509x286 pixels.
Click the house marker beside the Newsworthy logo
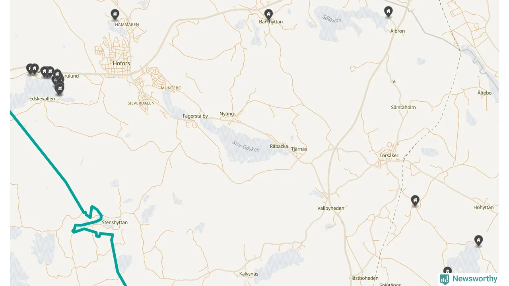[448, 271]
